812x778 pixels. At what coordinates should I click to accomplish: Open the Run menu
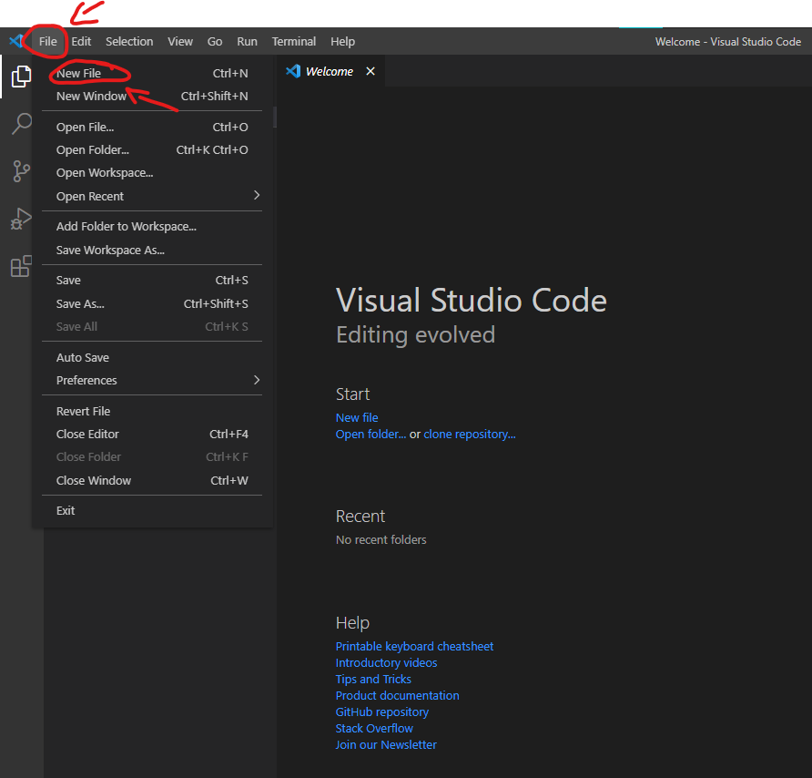(x=247, y=42)
